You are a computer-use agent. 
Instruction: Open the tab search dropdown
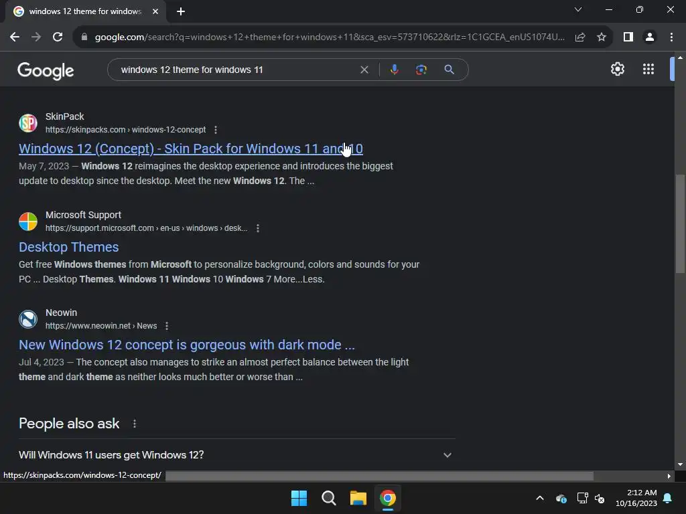[x=578, y=9]
